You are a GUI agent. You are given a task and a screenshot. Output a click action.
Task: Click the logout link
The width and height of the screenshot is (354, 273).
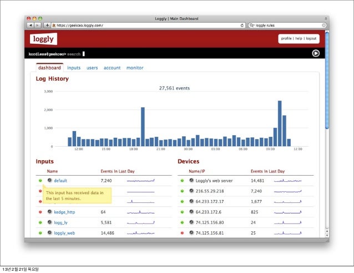(311, 38)
